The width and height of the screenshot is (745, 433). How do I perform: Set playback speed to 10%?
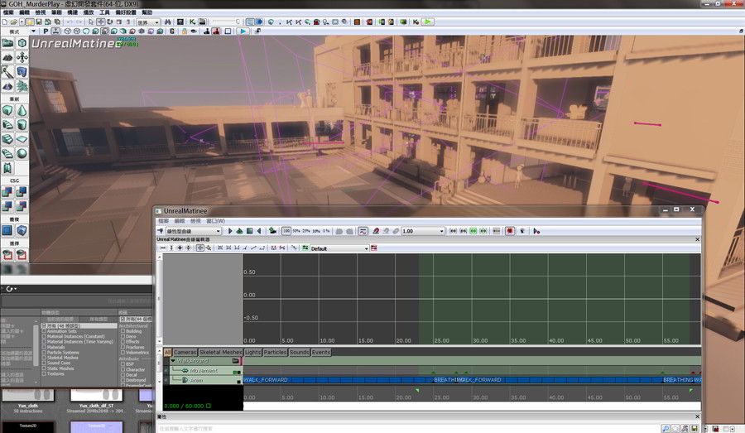coord(316,231)
